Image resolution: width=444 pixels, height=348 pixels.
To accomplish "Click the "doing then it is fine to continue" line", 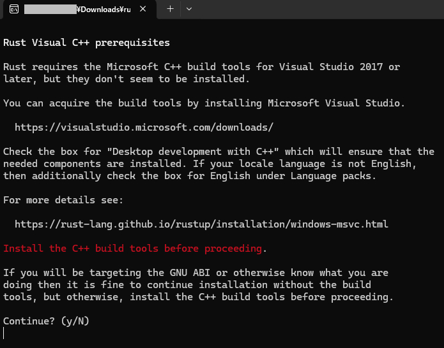I will pos(187,285).
